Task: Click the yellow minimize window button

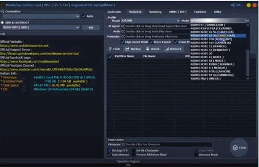Action: click(x=249, y=5)
